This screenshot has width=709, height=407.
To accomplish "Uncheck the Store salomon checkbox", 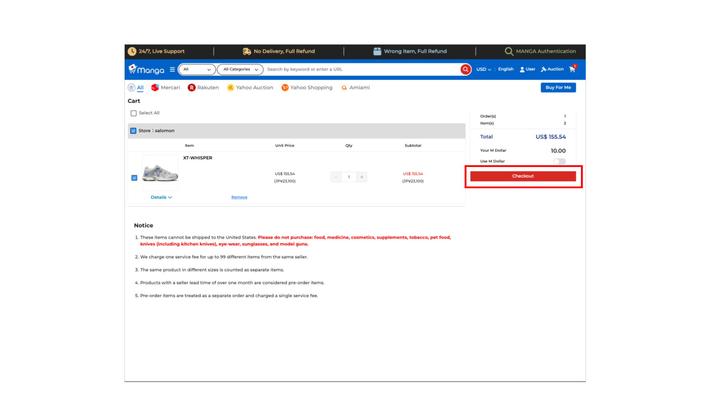I will (133, 131).
